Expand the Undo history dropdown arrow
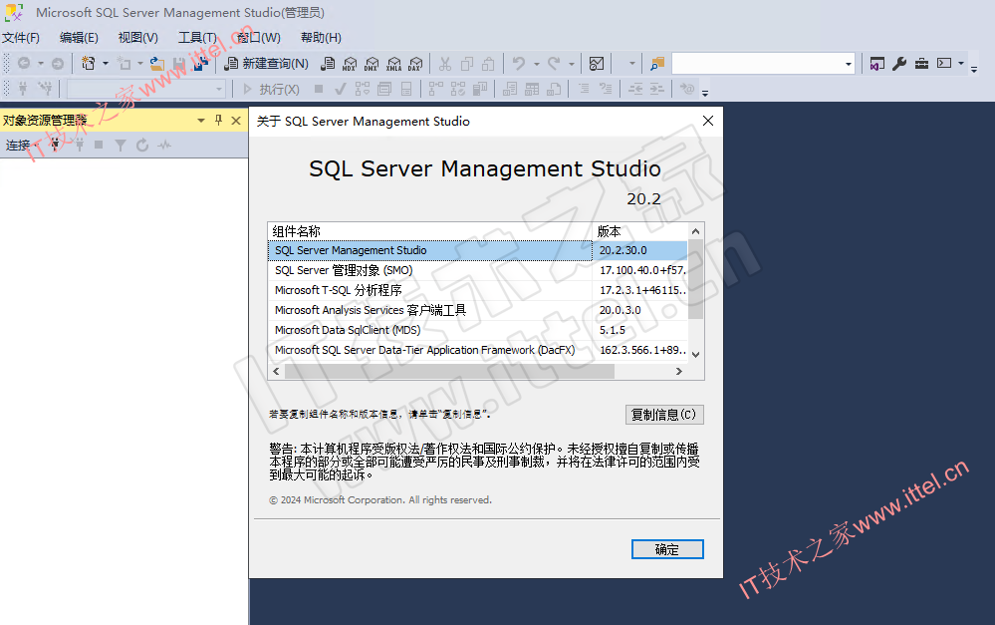995x625 pixels. [536, 64]
